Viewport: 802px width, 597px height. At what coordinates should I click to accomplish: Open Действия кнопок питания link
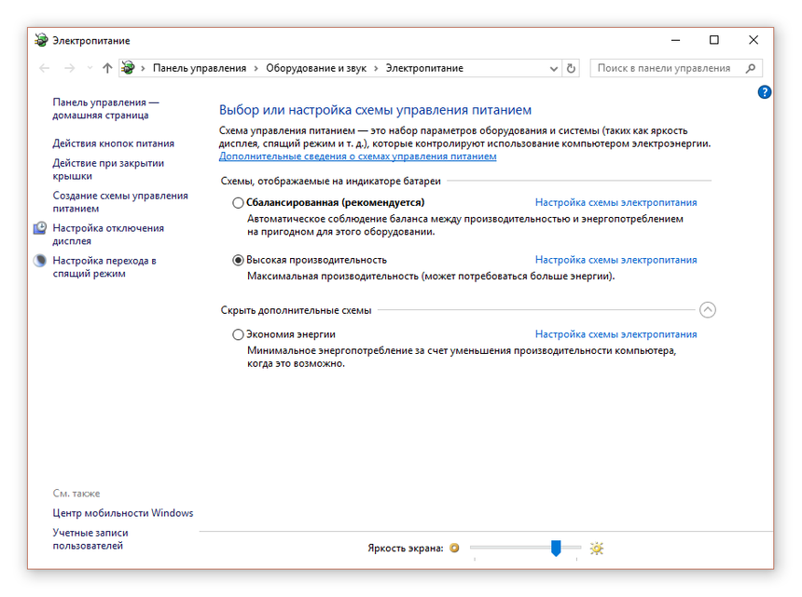point(113,143)
